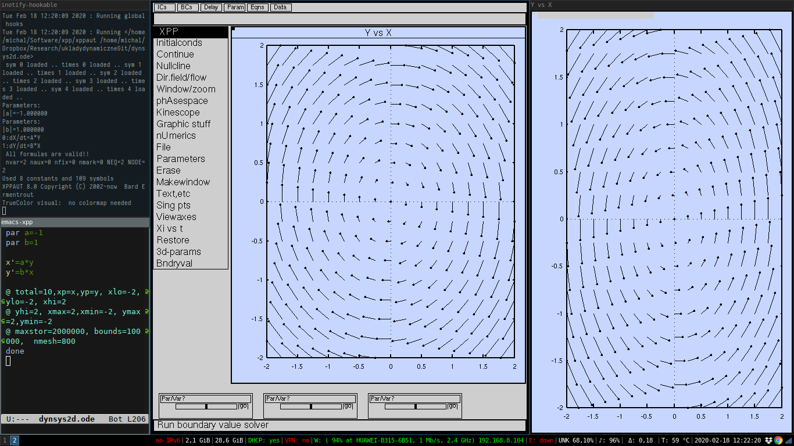Open the ICs window button
Screen dimensions: 794x446
[164, 8]
